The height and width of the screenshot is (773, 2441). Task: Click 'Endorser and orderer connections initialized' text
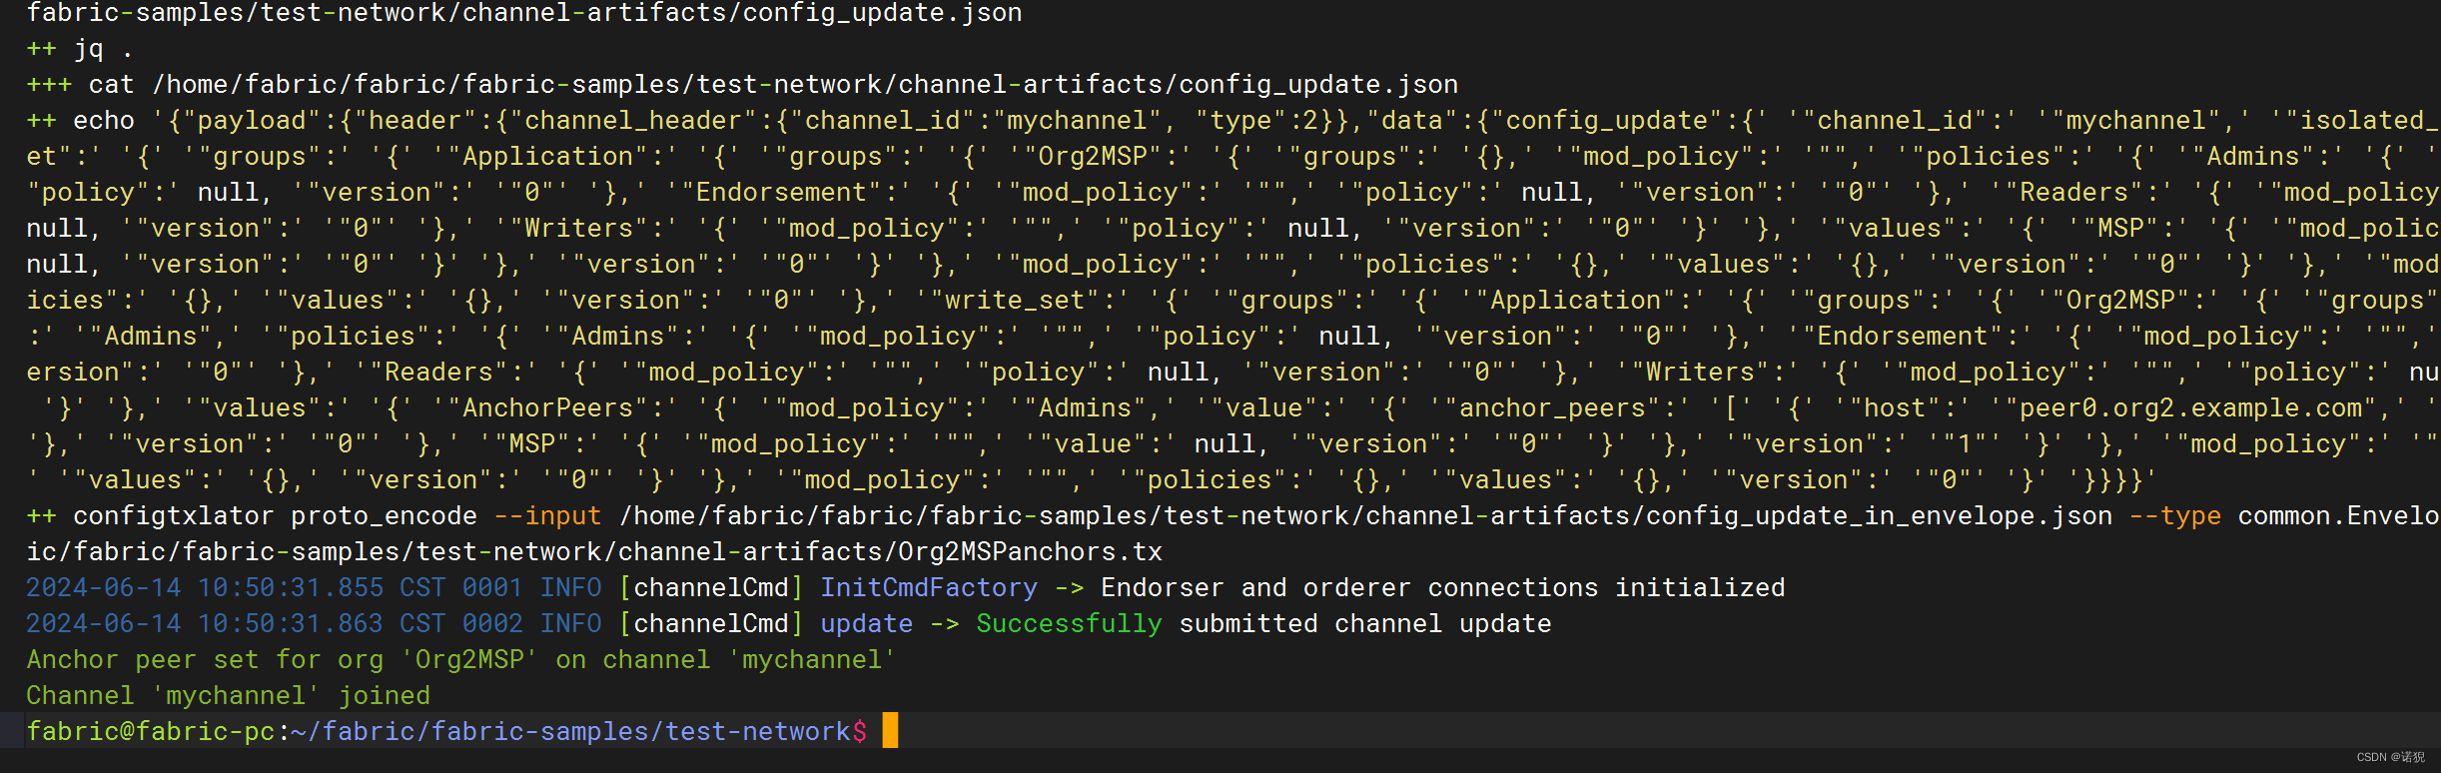coord(1443,587)
